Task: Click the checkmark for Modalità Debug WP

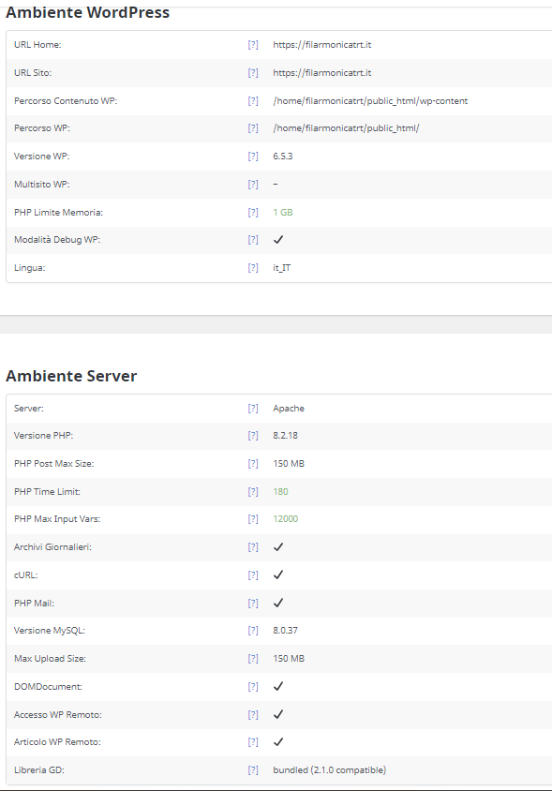Action: click(278, 240)
